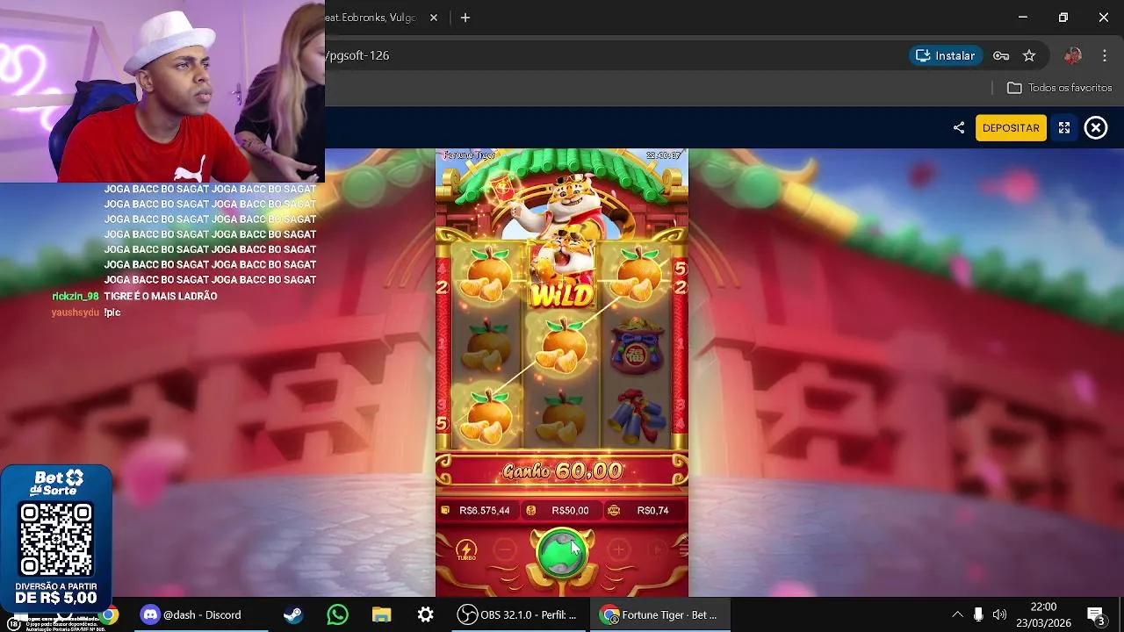Click the Bet da Sorte QR code
The image size is (1124, 632).
point(56,539)
